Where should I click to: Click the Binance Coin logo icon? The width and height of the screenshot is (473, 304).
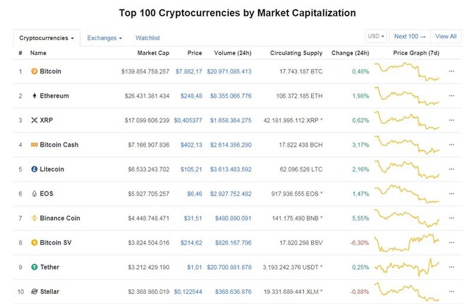pyautogui.click(x=34, y=218)
